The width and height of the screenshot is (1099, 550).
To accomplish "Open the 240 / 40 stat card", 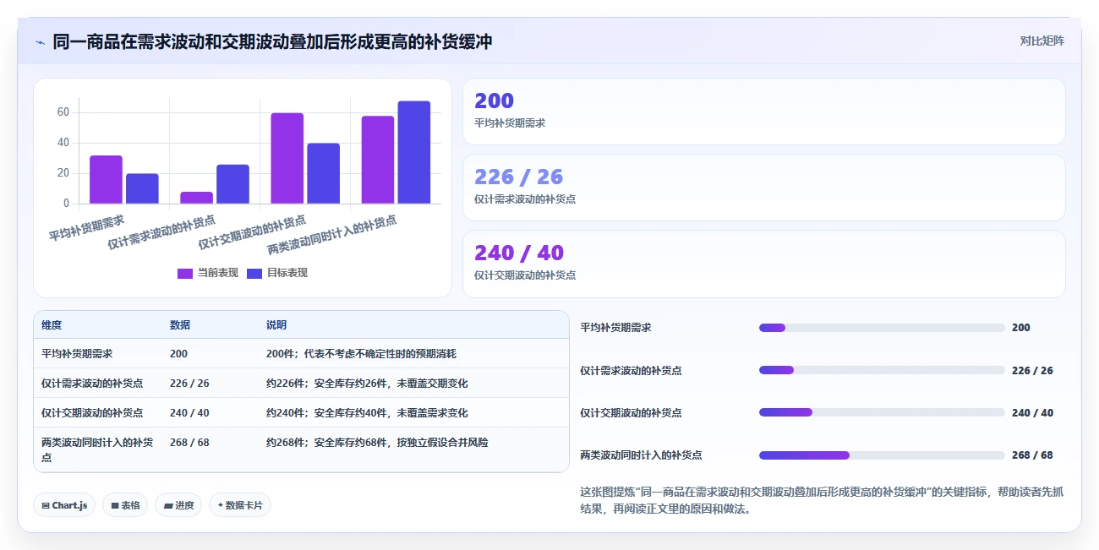I will [x=764, y=264].
